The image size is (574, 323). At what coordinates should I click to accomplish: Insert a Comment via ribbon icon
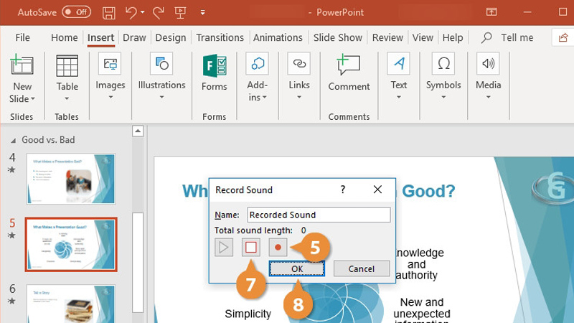pos(349,65)
